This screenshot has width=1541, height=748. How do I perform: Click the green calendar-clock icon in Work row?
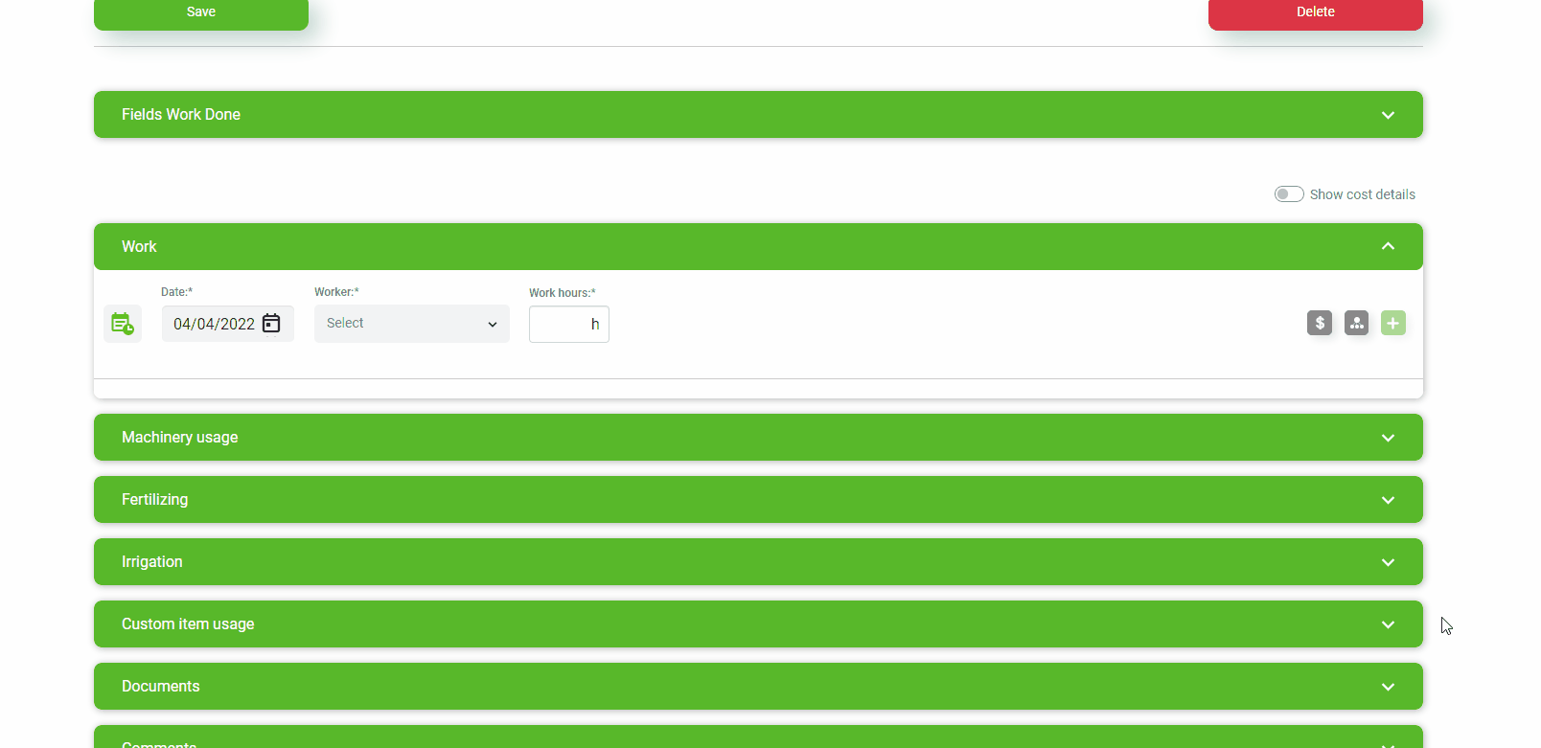coord(122,324)
